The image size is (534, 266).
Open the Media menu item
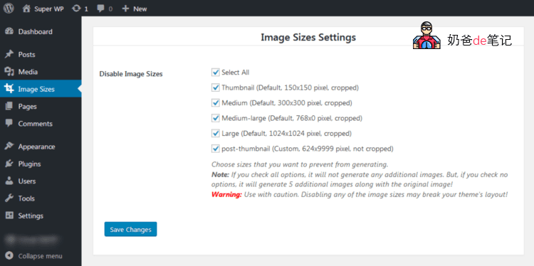tap(41, 72)
